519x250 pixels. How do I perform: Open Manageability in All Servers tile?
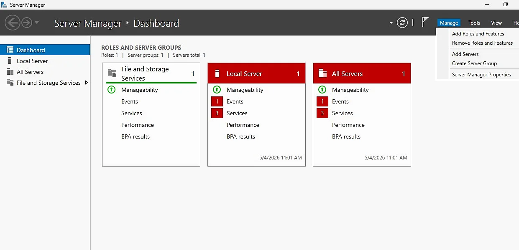350,90
